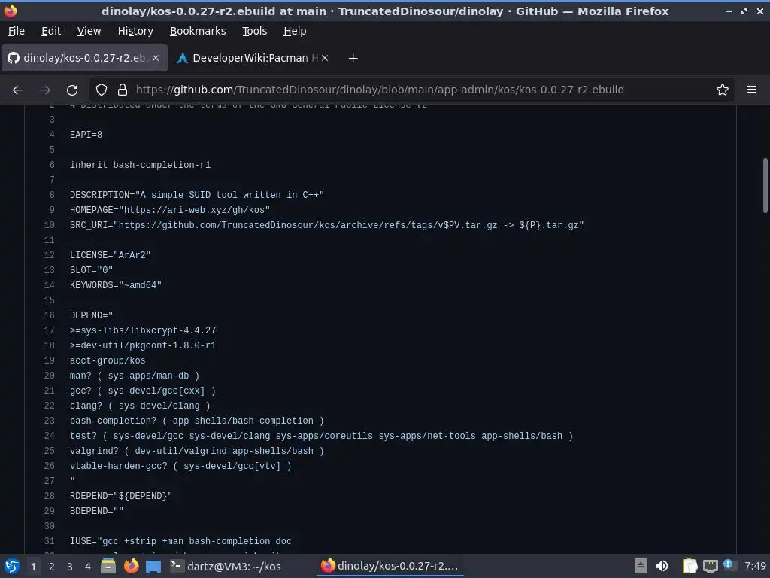Open the Firefox hamburger application menu
This screenshot has height=578, width=770.
pyautogui.click(x=752, y=90)
